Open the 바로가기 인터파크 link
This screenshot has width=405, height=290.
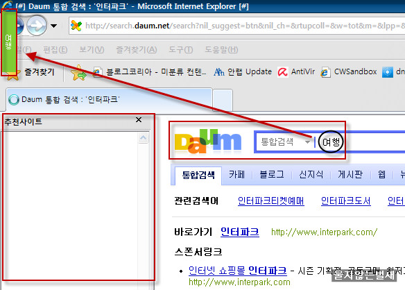click(x=240, y=232)
